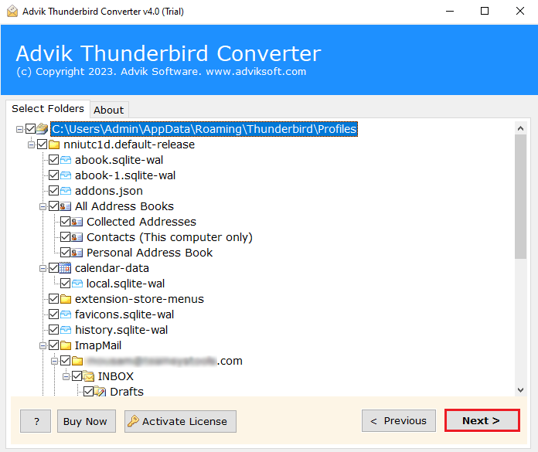Click the local.sqlite-wal mailbox icon

77,284
